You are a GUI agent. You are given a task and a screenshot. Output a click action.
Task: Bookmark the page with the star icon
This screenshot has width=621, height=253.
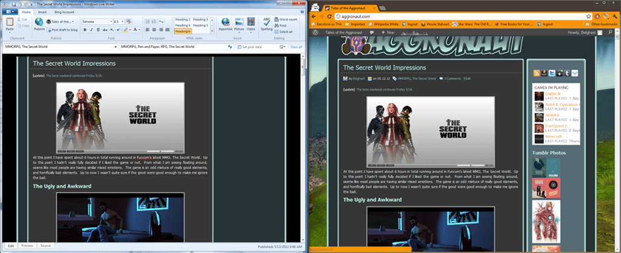click(x=588, y=16)
